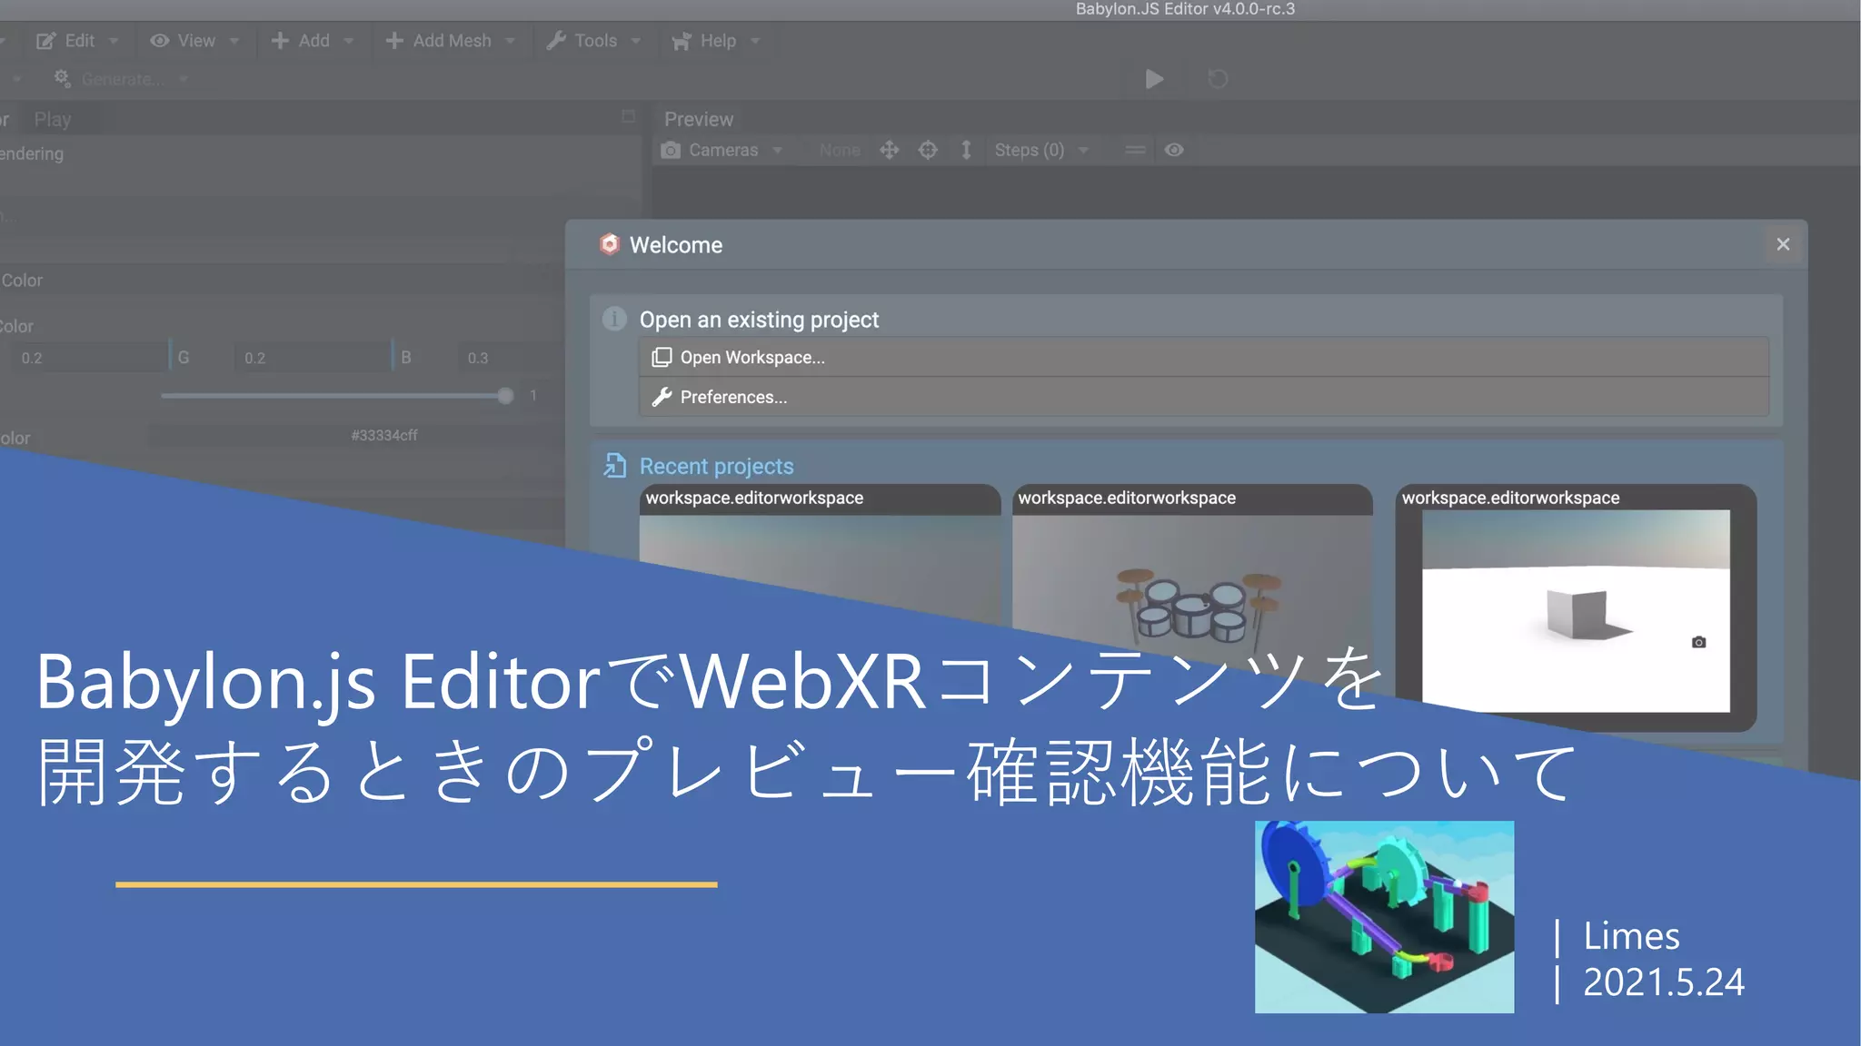Viewport: 1861px width, 1046px height.
Task: Toggle the Play panel maximize square
Action: (628, 116)
